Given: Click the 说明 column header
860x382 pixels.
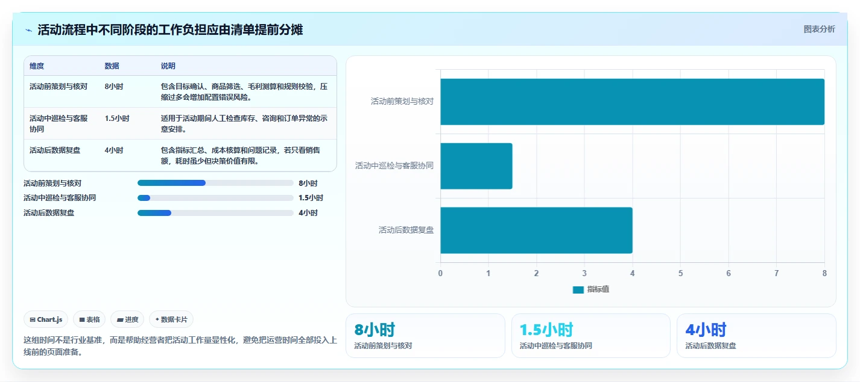Looking at the screenshot, I should [x=168, y=66].
